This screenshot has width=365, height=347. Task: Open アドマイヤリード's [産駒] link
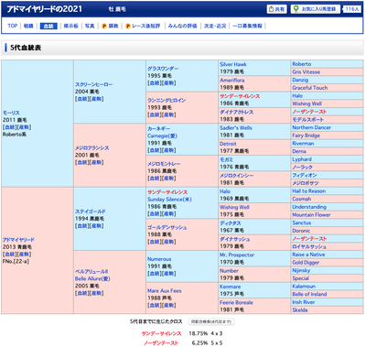24,254
